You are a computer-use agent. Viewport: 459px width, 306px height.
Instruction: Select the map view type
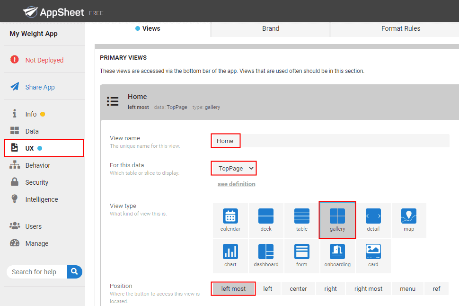tap(409, 220)
